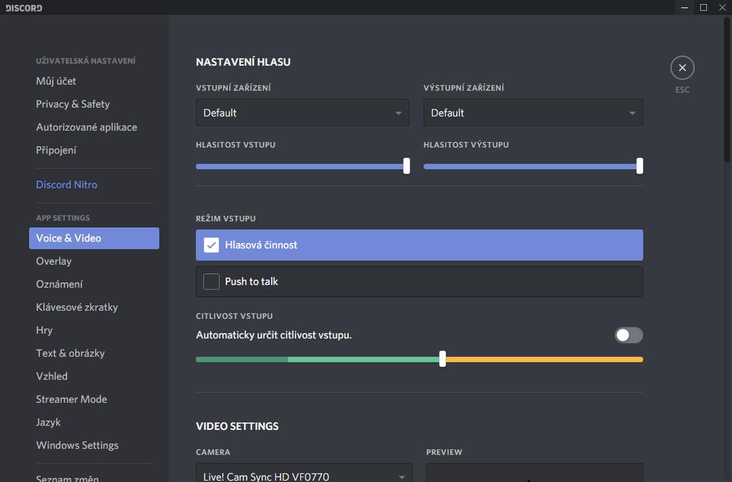Toggle Automaticky určit citlivost vstupu switch

tap(629, 335)
